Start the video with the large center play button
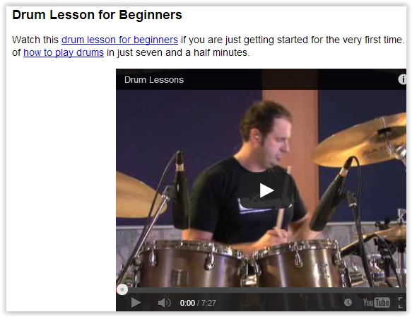This screenshot has height=317, width=412. 266,190
